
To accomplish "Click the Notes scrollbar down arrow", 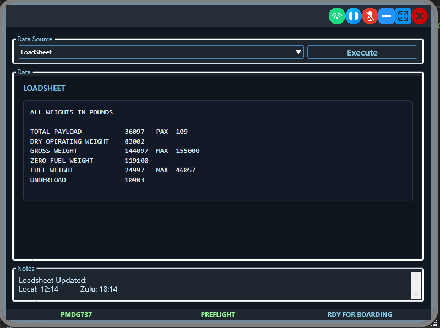I will (416, 294).
